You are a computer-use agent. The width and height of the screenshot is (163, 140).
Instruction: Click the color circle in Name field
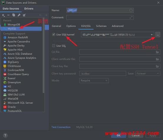[x=131, y=10]
